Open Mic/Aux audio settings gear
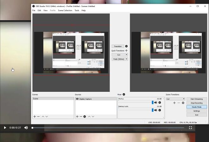Image resolution: width=209 pixels, height=142 pixels. click(160, 103)
